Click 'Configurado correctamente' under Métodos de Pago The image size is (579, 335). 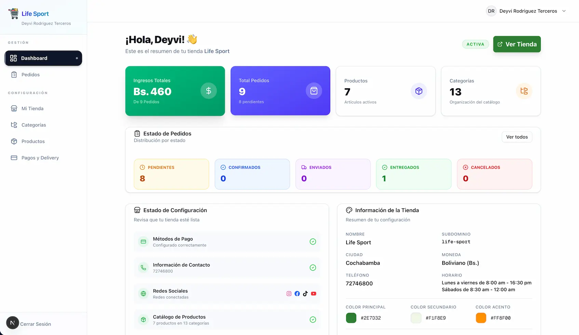tap(179, 245)
